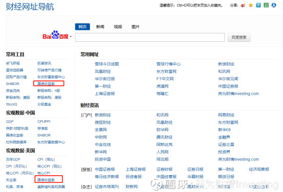Open 华尔街见闻 link
The height and width of the screenshot is (192, 283).
228,78
